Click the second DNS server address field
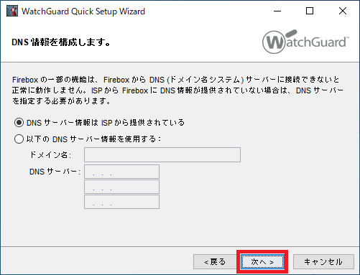Image resolution: width=360 pixels, height=275 pixels. (121, 187)
